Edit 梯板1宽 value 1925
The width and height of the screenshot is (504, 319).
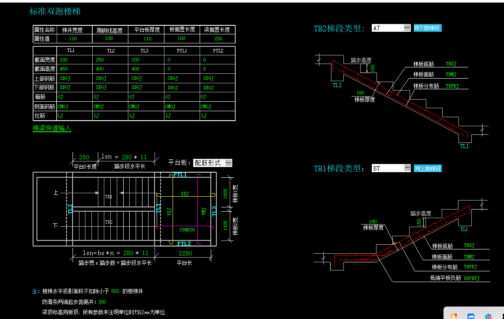(x=225, y=194)
